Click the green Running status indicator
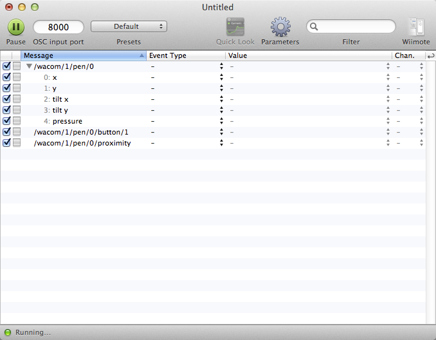 point(8,332)
